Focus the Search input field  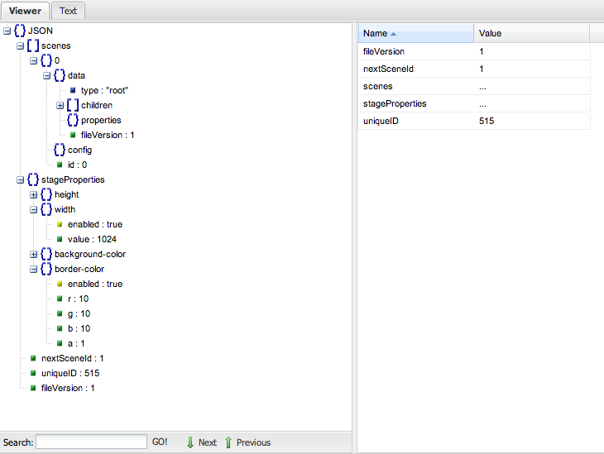click(91, 442)
